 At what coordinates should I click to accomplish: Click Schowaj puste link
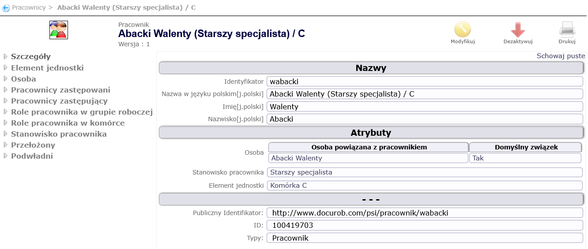561,56
